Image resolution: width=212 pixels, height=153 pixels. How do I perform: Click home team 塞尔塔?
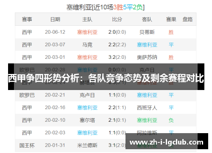pyautogui.click(x=87, y=120)
